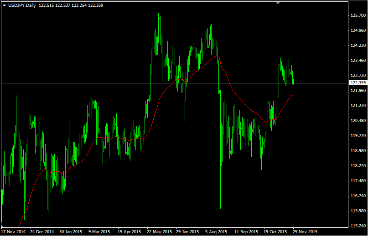The width and height of the screenshot is (368, 236).
Task: Click the 15 Apr 2015 date label
Action: [130, 232]
